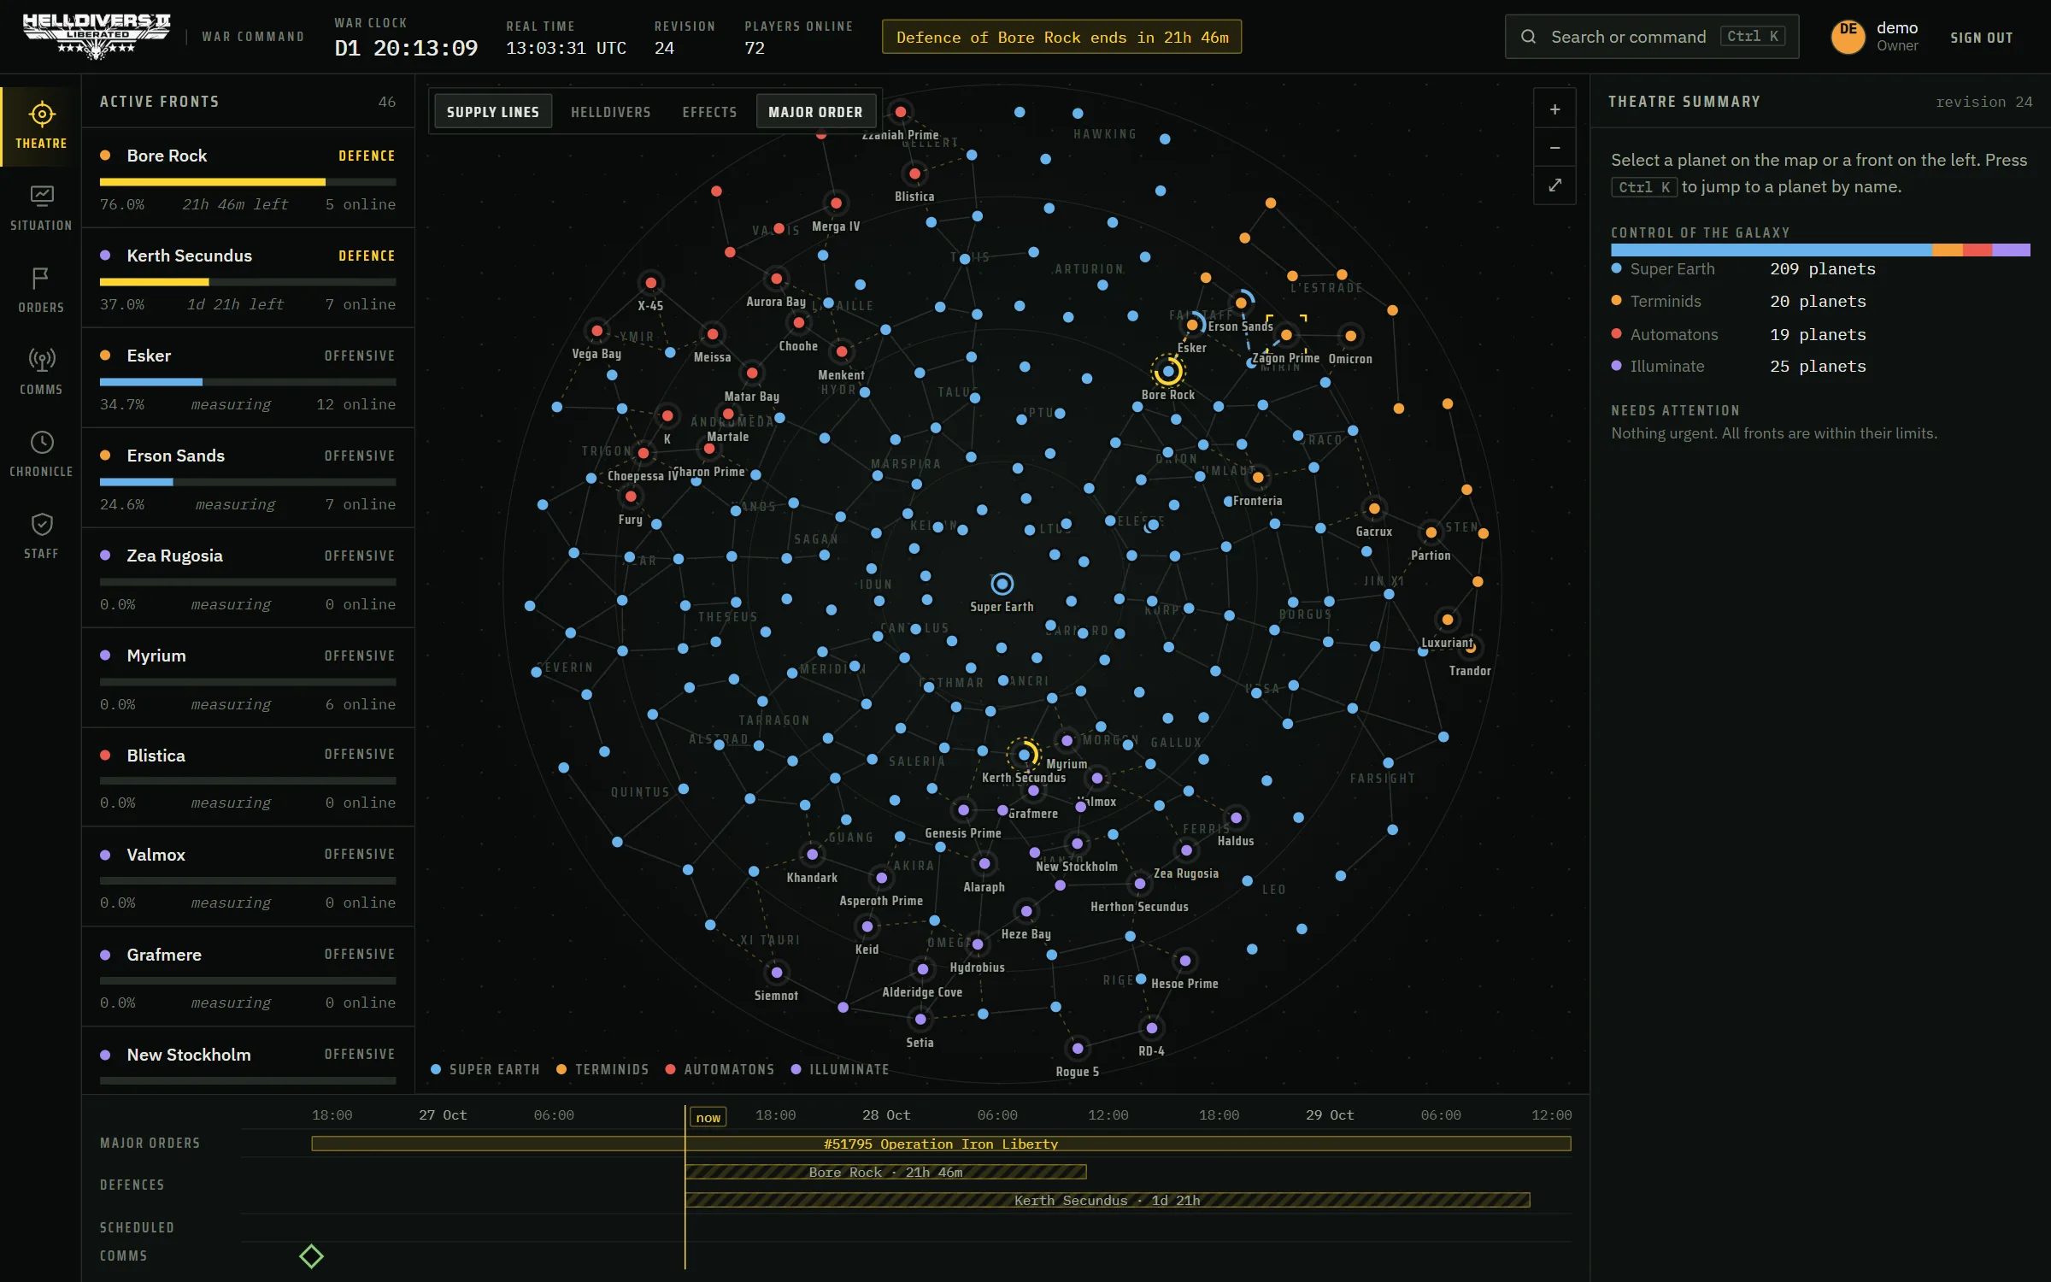The height and width of the screenshot is (1282, 2051).
Task: Open the Orders sidebar view
Action: tap(41, 291)
